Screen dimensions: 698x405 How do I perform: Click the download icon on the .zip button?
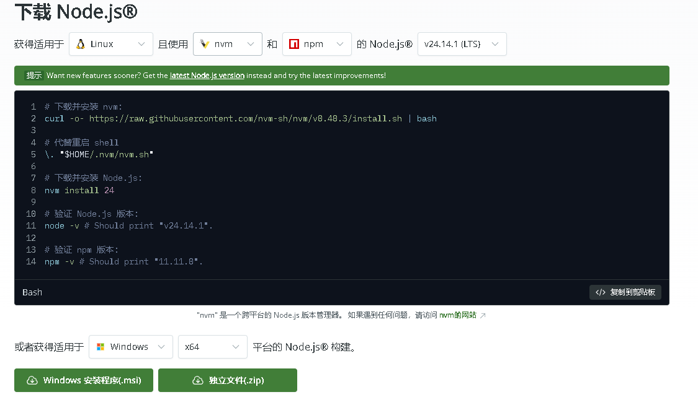[199, 380]
